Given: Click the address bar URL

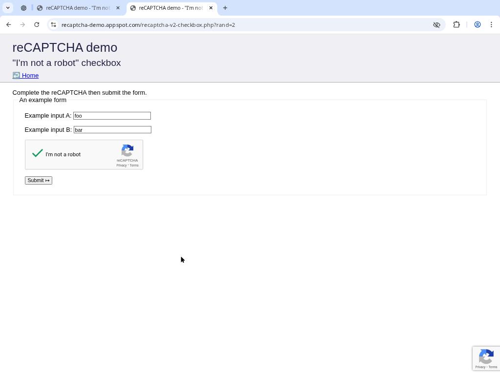Looking at the screenshot, I should (x=148, y=25).
